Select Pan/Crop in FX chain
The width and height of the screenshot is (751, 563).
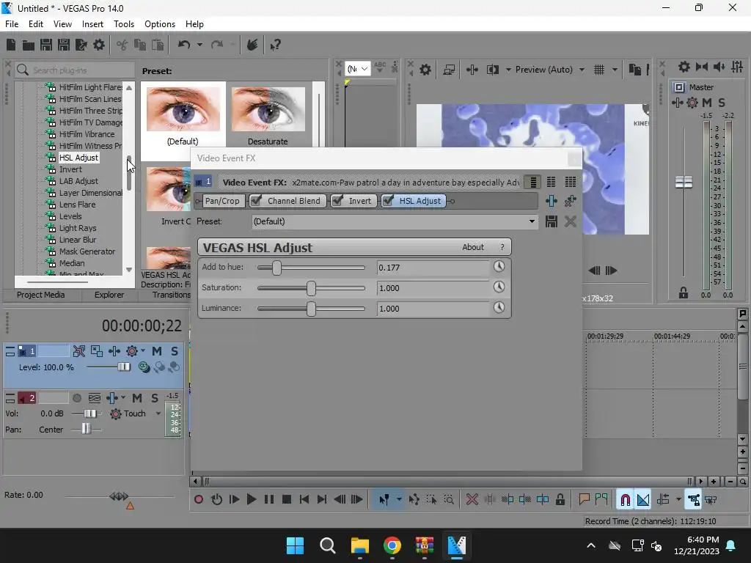[x=222, y=201]
